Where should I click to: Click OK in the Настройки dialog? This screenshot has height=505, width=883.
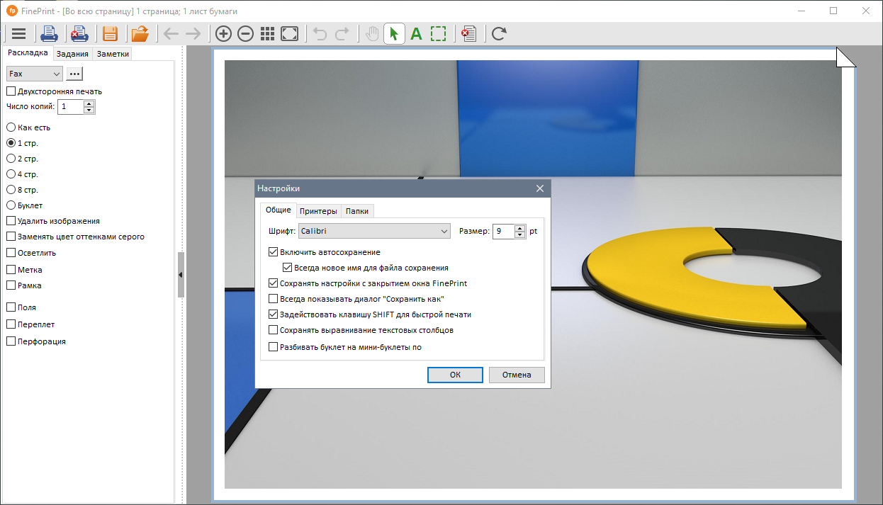coord(455,375)
